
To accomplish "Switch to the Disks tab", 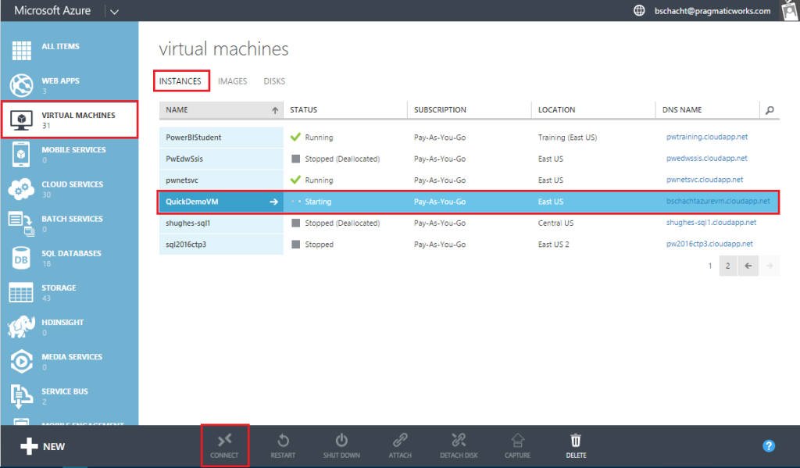I will (x=274, y=81).
